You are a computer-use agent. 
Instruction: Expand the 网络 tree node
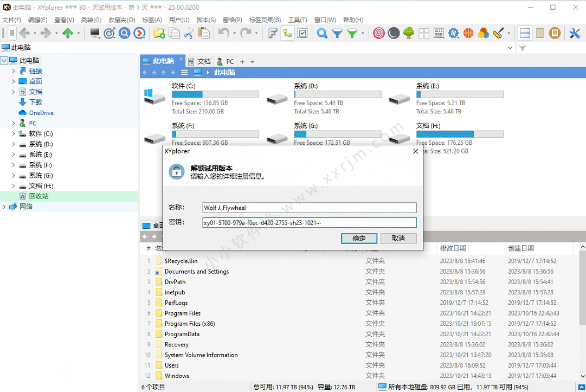coord(4,206)
